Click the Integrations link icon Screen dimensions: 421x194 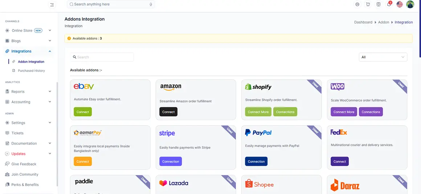pos(7,51)
